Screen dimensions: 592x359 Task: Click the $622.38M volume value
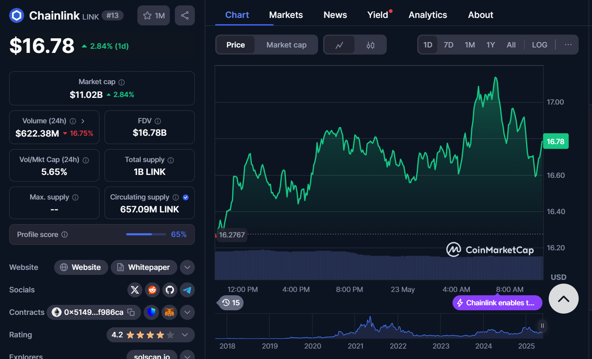pos(37,134)
